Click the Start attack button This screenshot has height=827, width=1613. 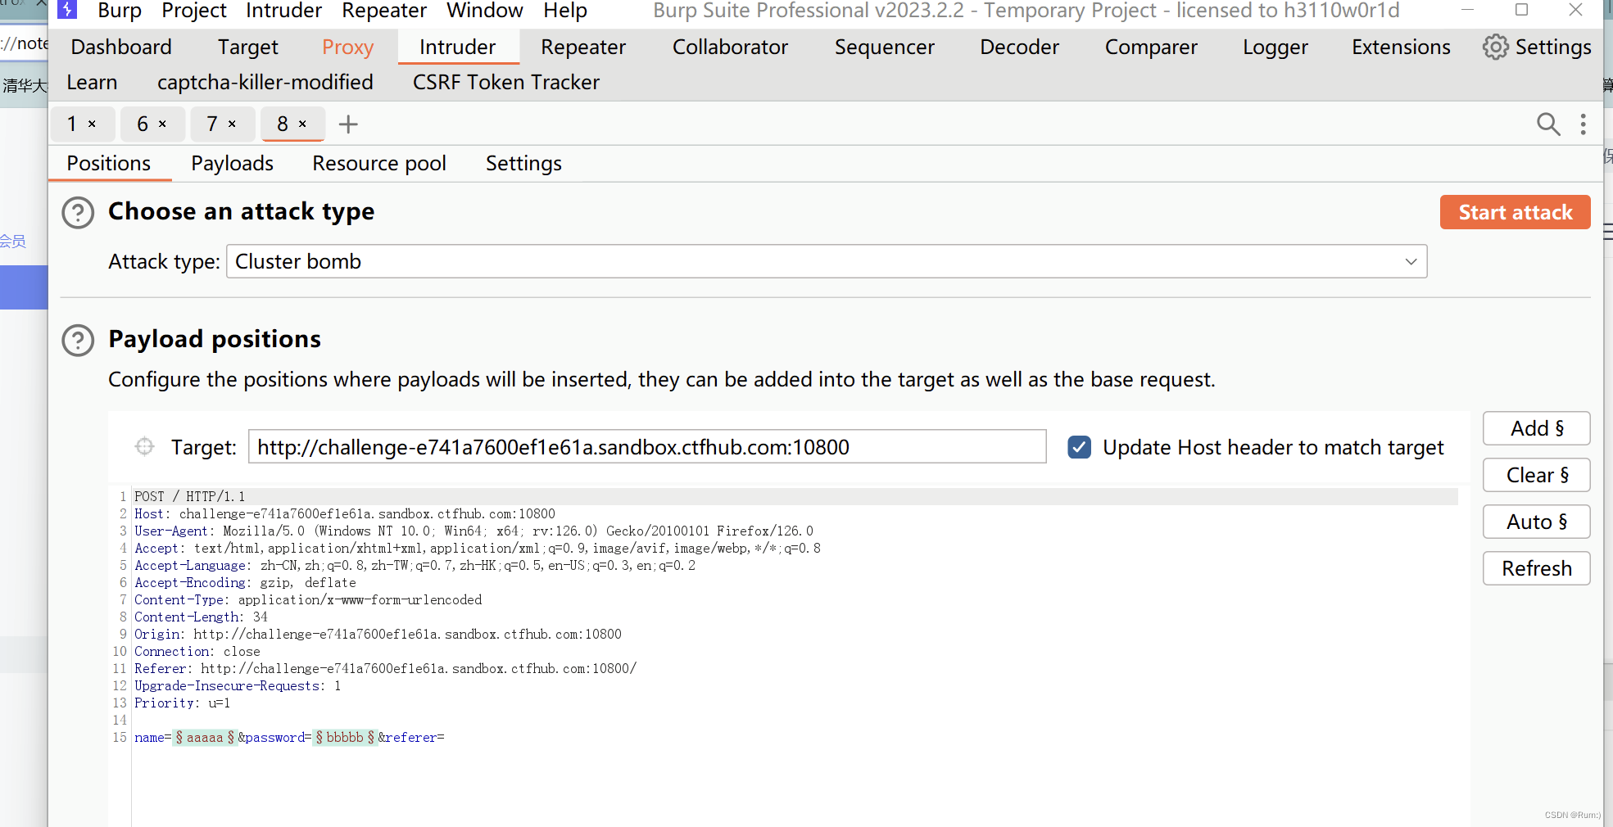[x=1515, y=212]
